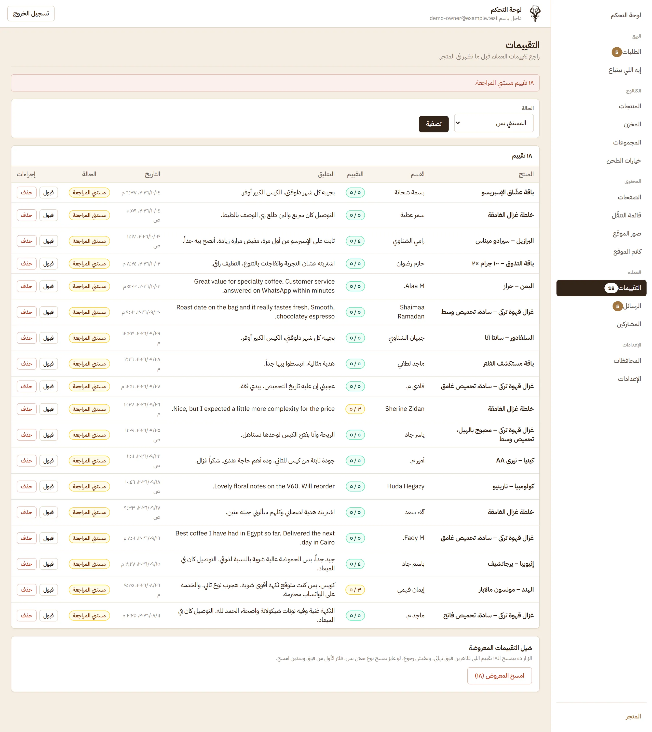This screenshot has height=732, width=652.
Task: Click status pill in Huda Hegazy's row
Action: coord(89,487)
